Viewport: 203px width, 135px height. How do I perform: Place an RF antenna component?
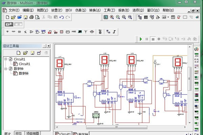coord(86,32)
